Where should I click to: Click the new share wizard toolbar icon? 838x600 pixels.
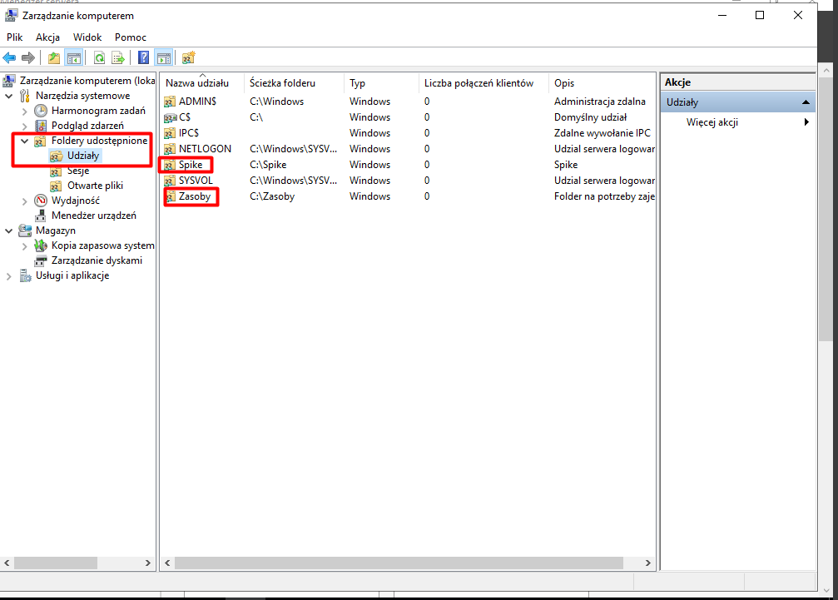(189, 57)
